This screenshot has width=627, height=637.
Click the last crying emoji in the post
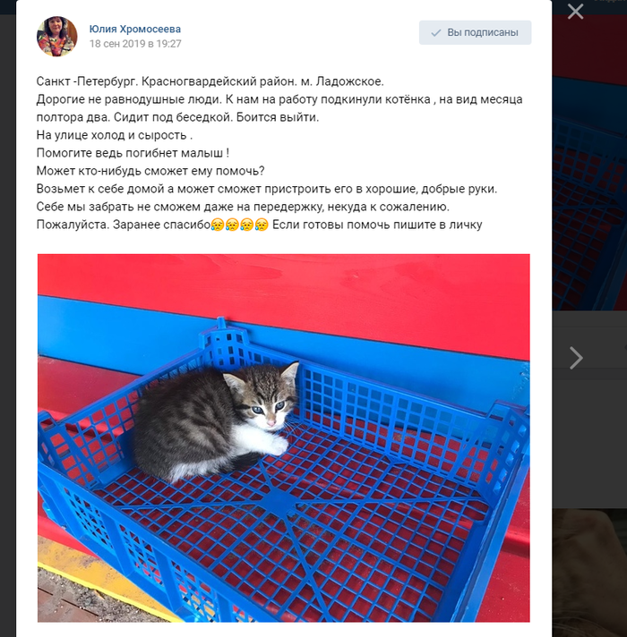[x=262, y=225]
